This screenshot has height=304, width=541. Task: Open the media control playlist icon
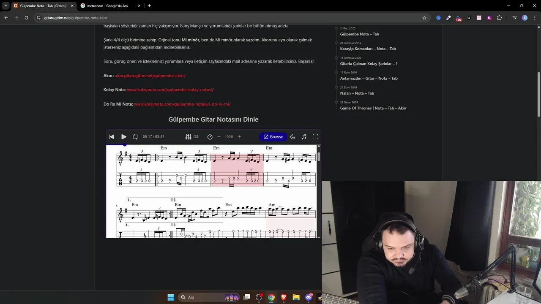click(514, 18)
